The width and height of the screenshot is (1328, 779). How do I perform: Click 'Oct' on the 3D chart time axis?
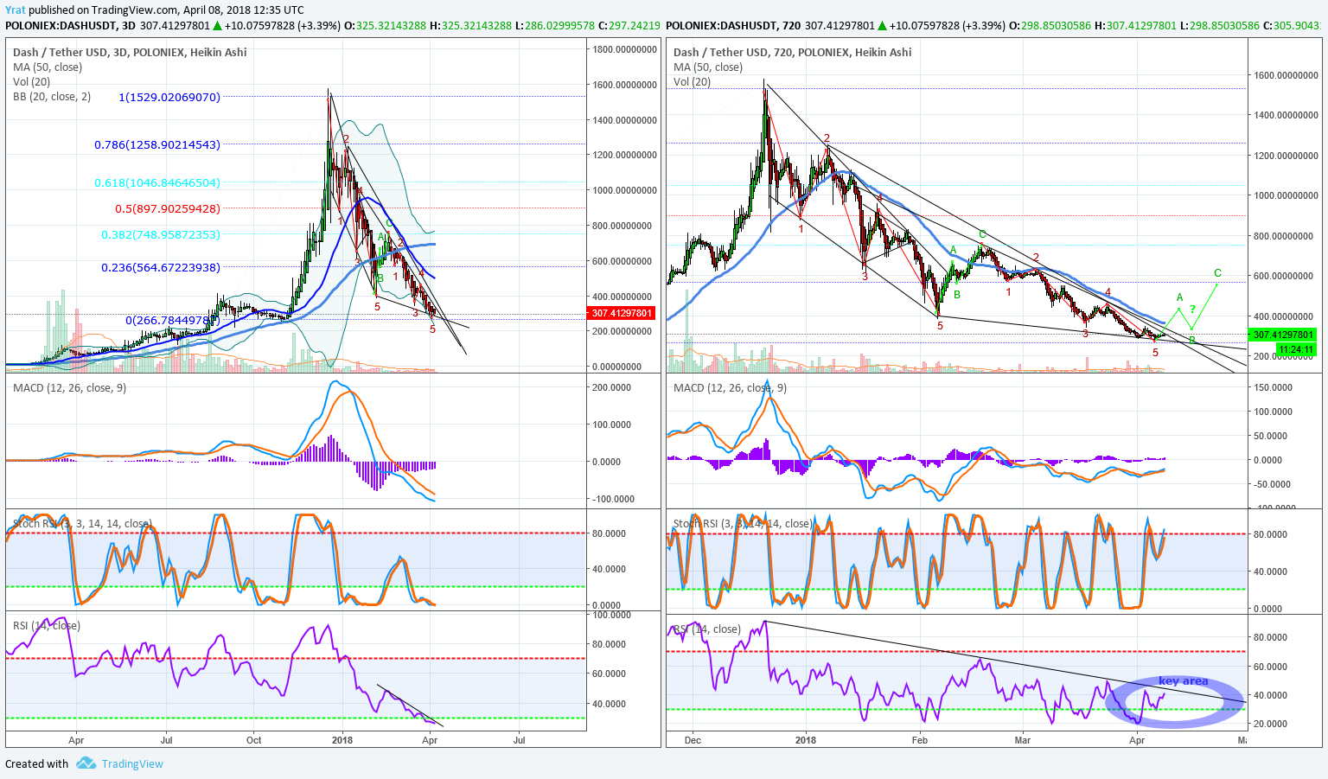[x=253, y=740]
